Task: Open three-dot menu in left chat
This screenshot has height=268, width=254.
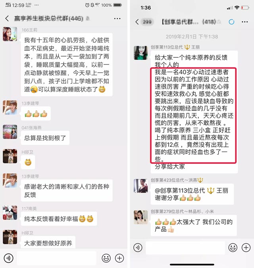Action: point(117,19)
